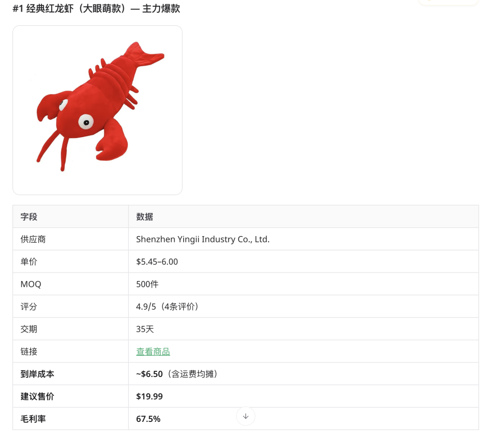Open the 查看商品 product link
The width and height of the screenshot is (486, 434).
tap(153, 351)
